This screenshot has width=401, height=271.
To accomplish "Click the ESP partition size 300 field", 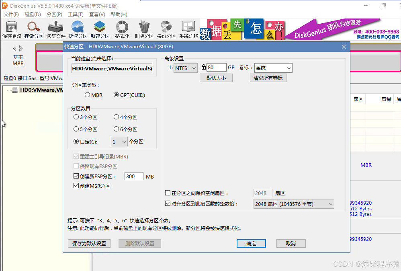I will pos(134,176).
